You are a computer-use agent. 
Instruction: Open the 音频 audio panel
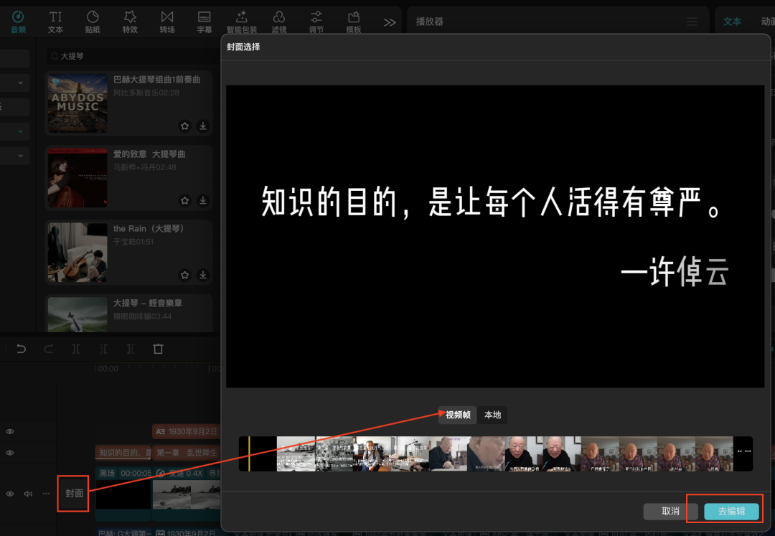(17, 20)
